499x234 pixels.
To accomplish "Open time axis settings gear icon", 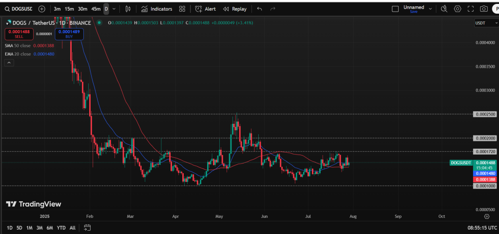I will [x=487, y=216].
